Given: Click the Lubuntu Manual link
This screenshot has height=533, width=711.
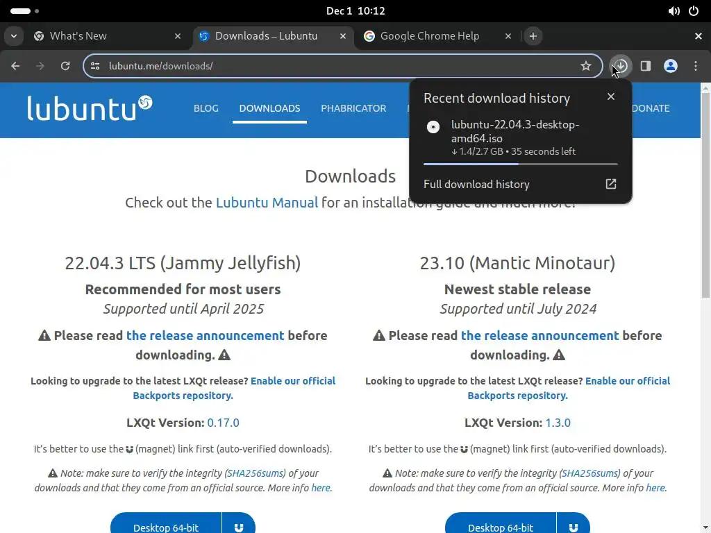Looking at the screenshot, I should [x=267, y=203].
